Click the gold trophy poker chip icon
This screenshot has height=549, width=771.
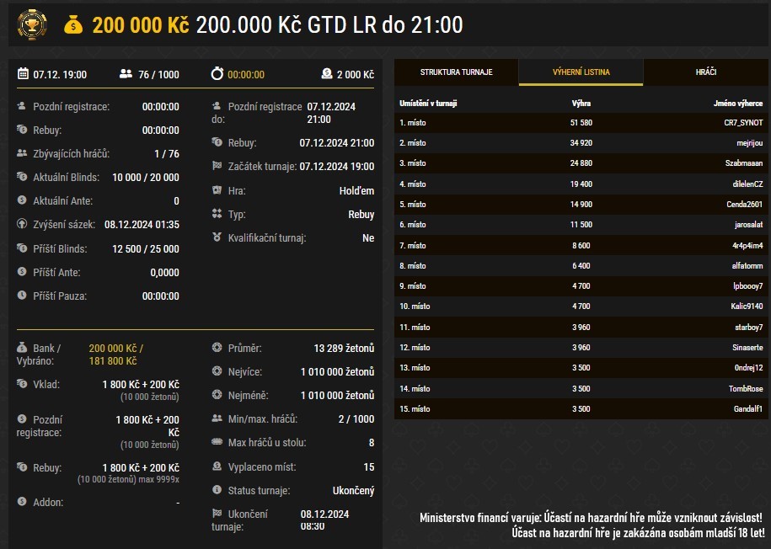pos(32,24)
